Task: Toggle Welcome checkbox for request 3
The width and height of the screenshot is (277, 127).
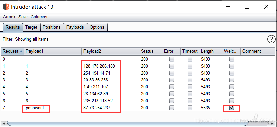Action: [232, 80]
